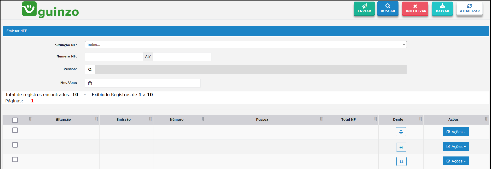
Task: Click the BAIXAR download button
Action: 442,9
